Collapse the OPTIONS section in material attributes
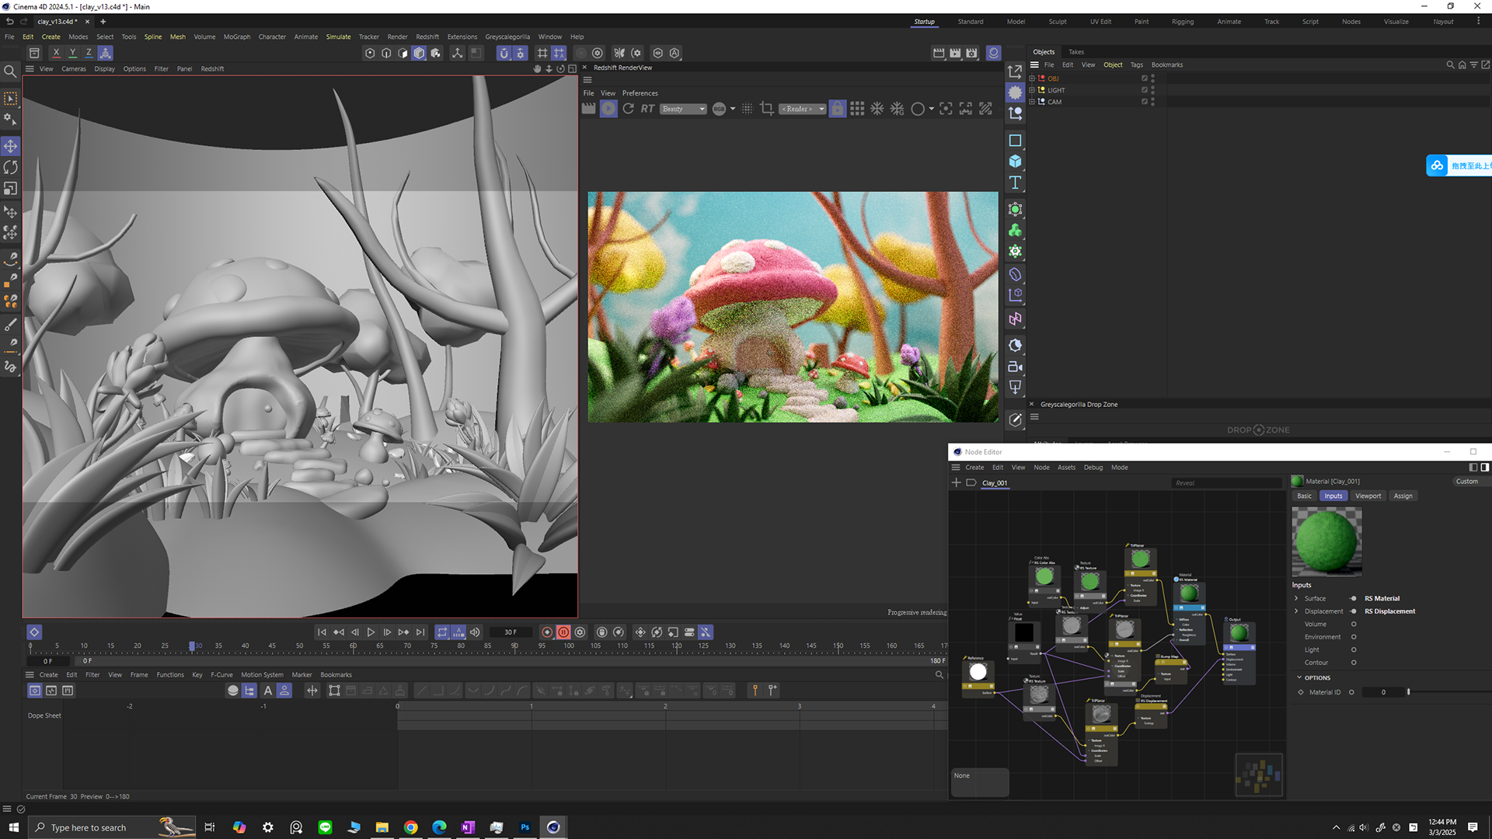This screenshot has height=839, width=1492. 1299,677
